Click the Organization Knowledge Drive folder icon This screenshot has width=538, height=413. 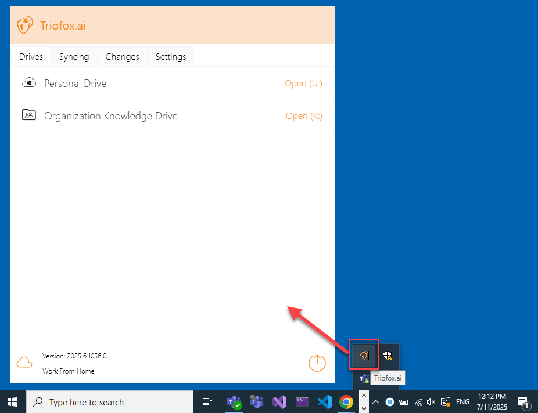click(x=29, y=115)
